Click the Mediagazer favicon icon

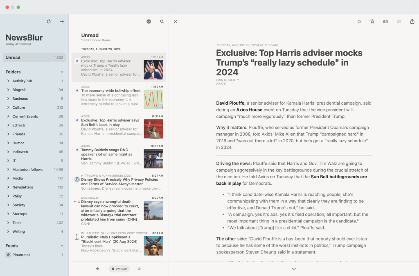pyautogui.click(x=77, y=202)
